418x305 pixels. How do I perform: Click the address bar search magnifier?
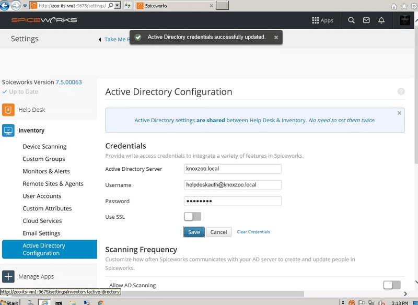[x=110, y=6]
